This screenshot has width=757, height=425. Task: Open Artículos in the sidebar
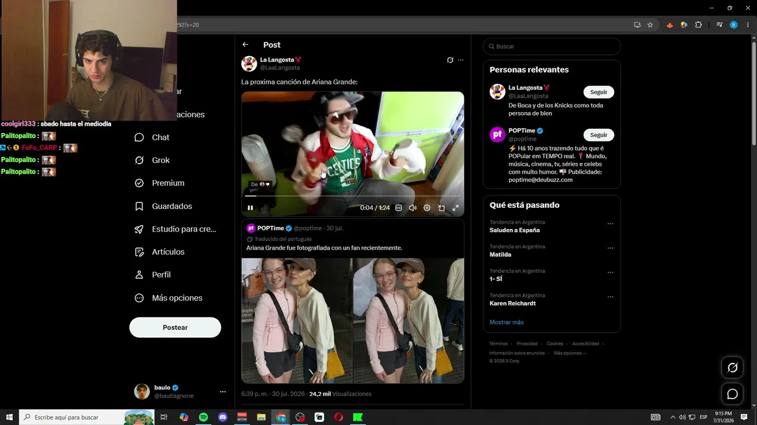pos(160,252)
